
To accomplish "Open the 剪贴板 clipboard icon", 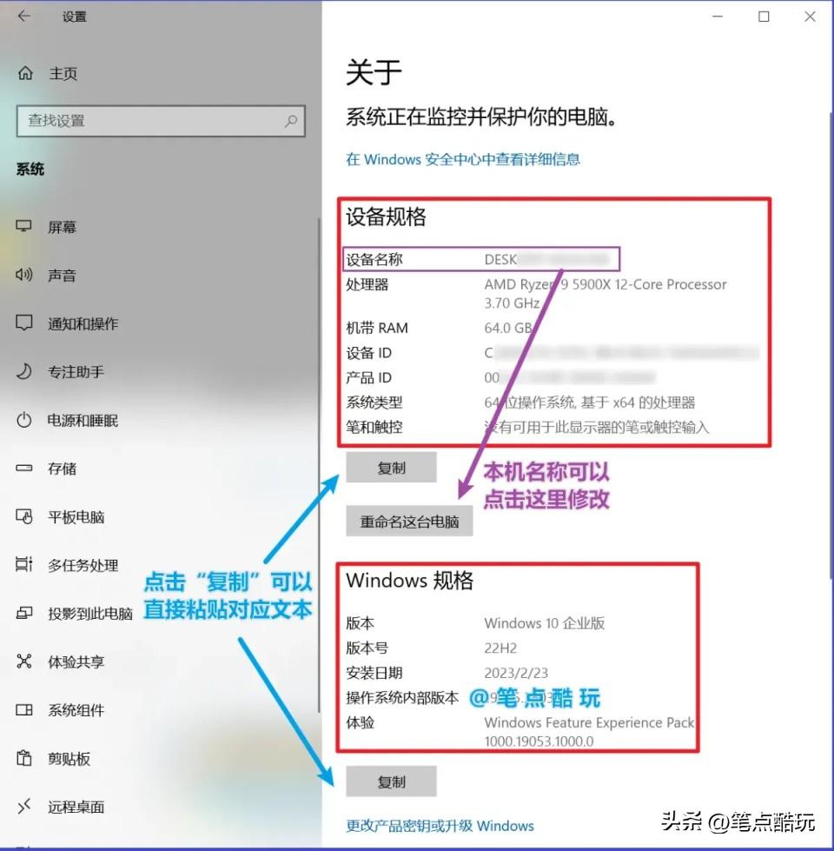I will click(23, 758).
